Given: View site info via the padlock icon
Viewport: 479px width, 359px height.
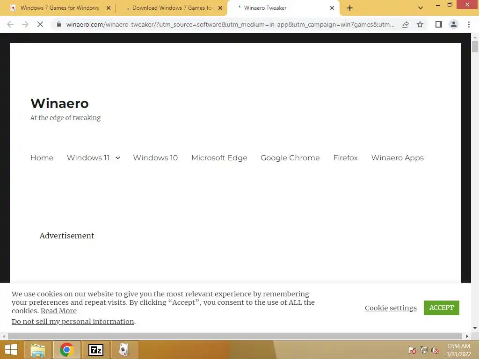Looking at the screenshot, I should tap(59, 24).
